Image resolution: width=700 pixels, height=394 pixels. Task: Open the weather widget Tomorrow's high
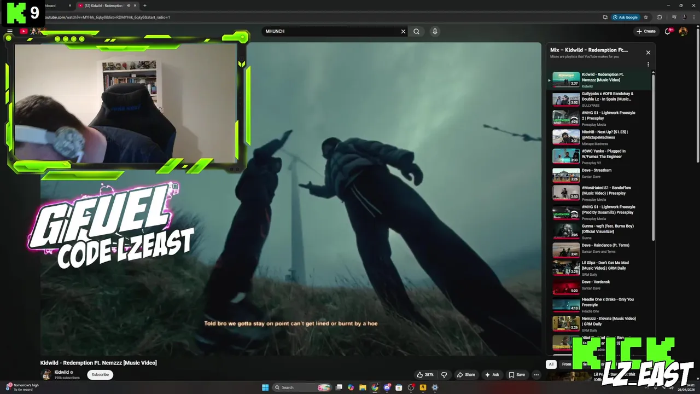[x=22, y=387]
